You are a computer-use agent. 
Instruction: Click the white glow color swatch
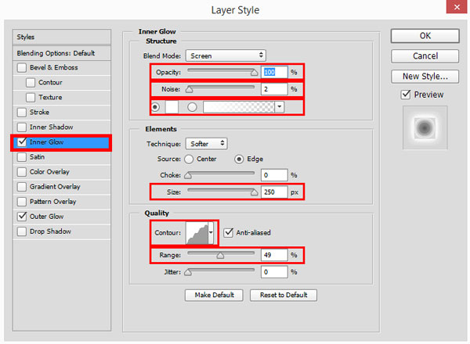(172, 107)
